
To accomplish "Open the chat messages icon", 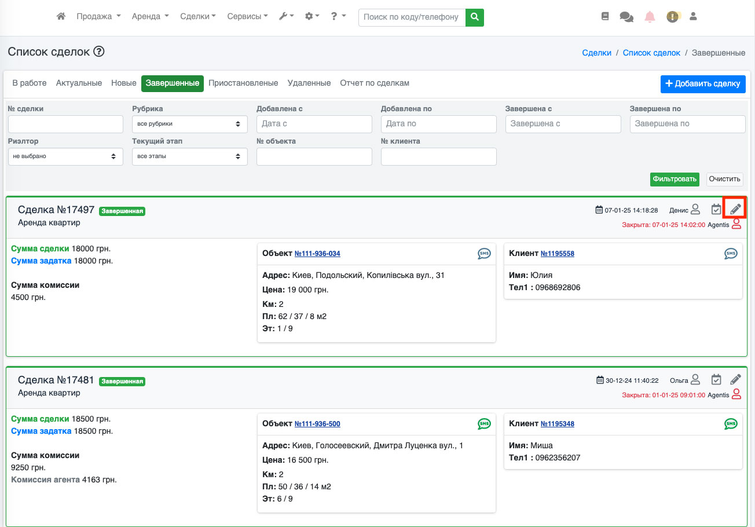I will (626, 17).
